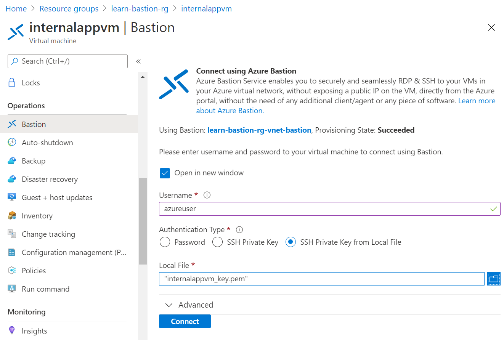Click the Guest + host updates icon
The width and height of the screenshot is (504, 340).
tap(12, 197)
